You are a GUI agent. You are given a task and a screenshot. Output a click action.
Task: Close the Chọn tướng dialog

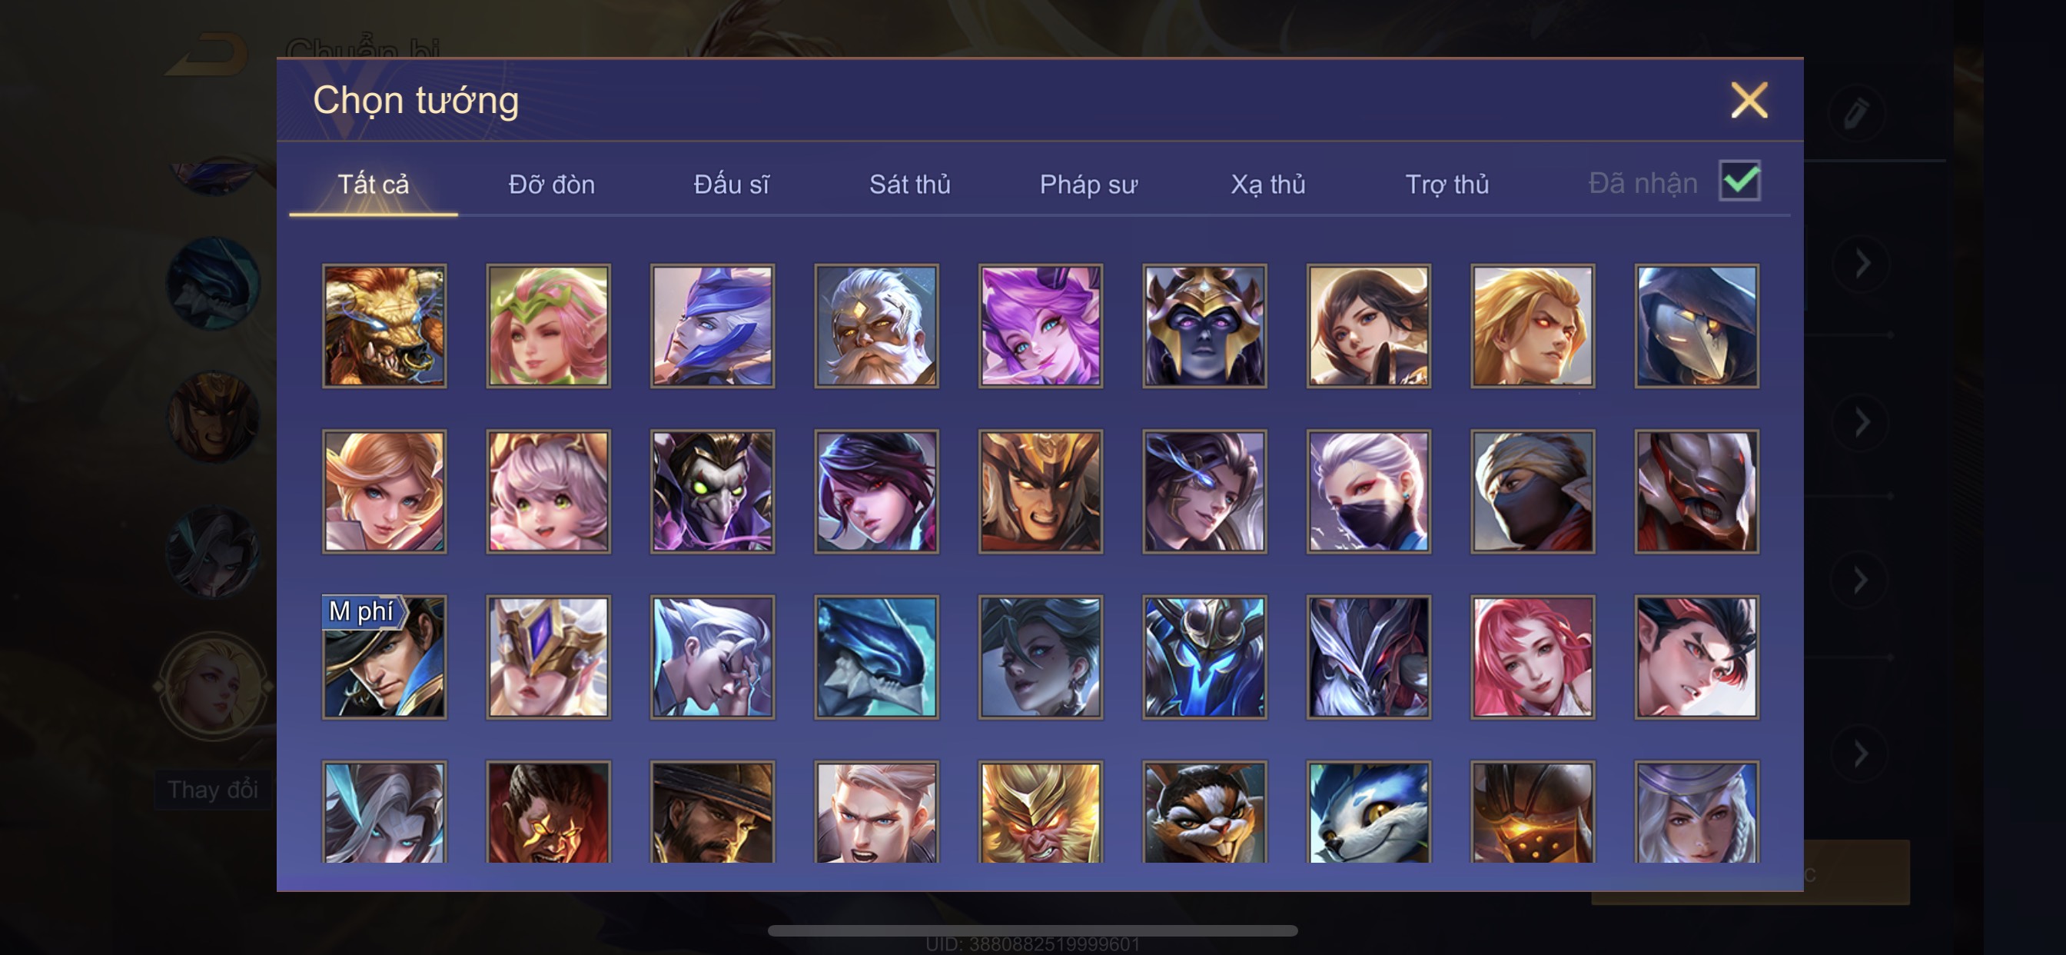coord(1749,100)
